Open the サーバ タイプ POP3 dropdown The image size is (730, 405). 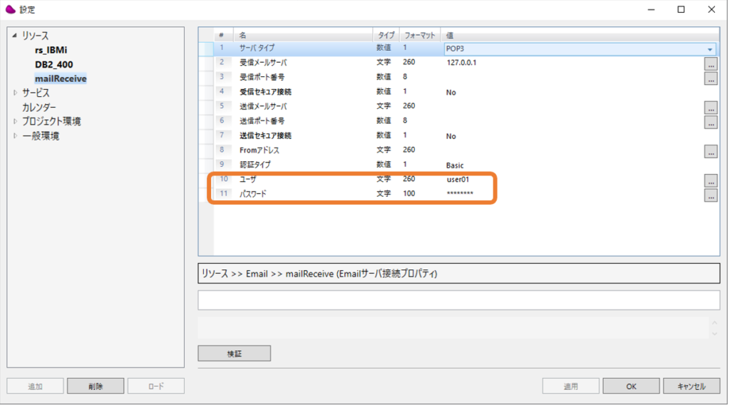coord(709,49)
